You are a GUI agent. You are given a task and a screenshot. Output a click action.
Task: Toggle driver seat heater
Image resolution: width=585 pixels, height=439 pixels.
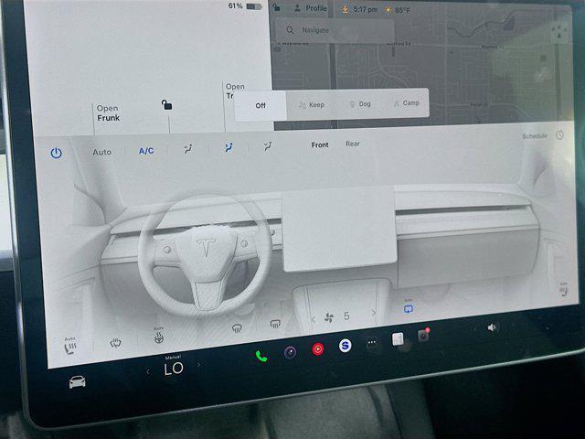coord(69,346)
